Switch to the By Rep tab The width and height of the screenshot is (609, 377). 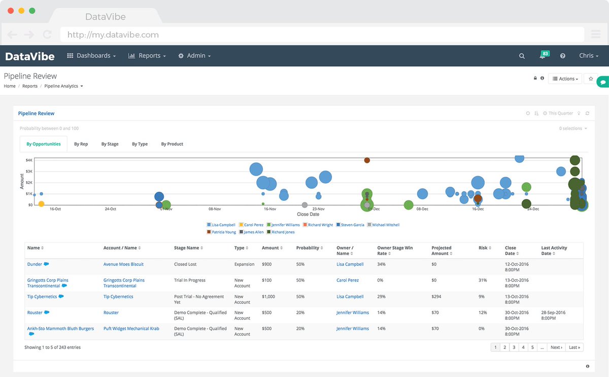tap(81, 144)
